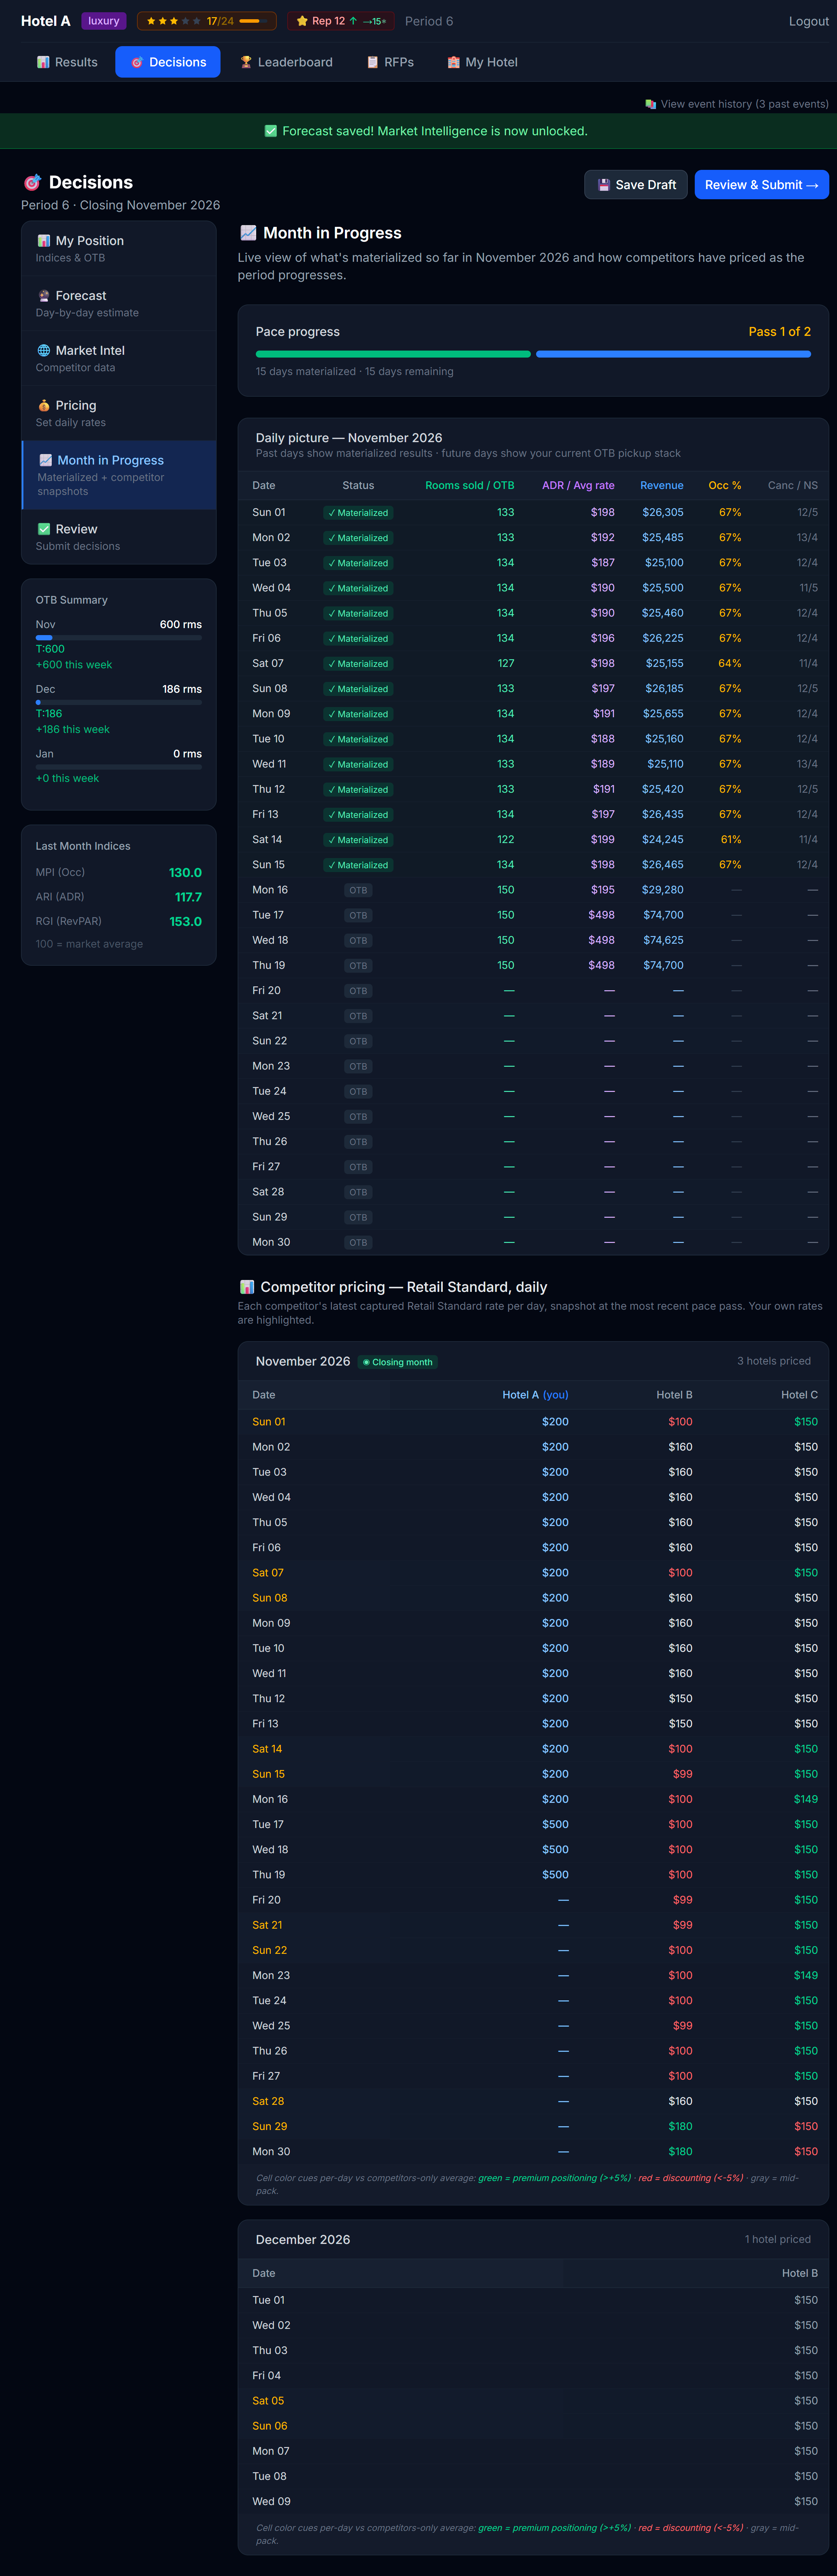Click the Market Intel globe icon

pyautogui.click(x=44, y=351)
